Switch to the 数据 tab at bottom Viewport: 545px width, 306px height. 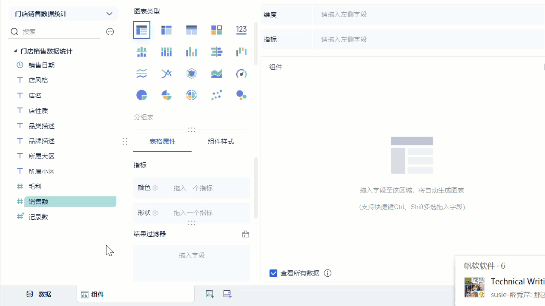tap(38, 294)
